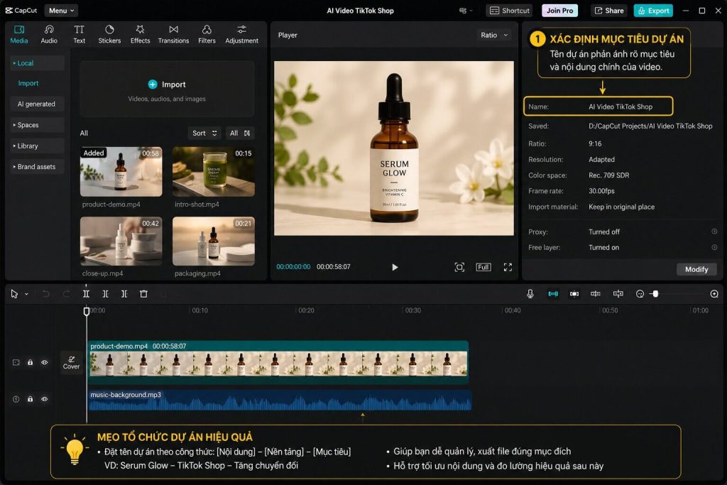Select the packaging.mp4 thumbnail
The height and width of the screenshot is (485, 727).
click(x=213, y=241)
